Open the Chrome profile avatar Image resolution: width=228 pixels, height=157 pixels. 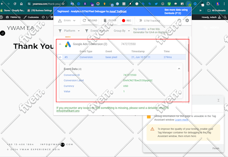coord(218,4)
